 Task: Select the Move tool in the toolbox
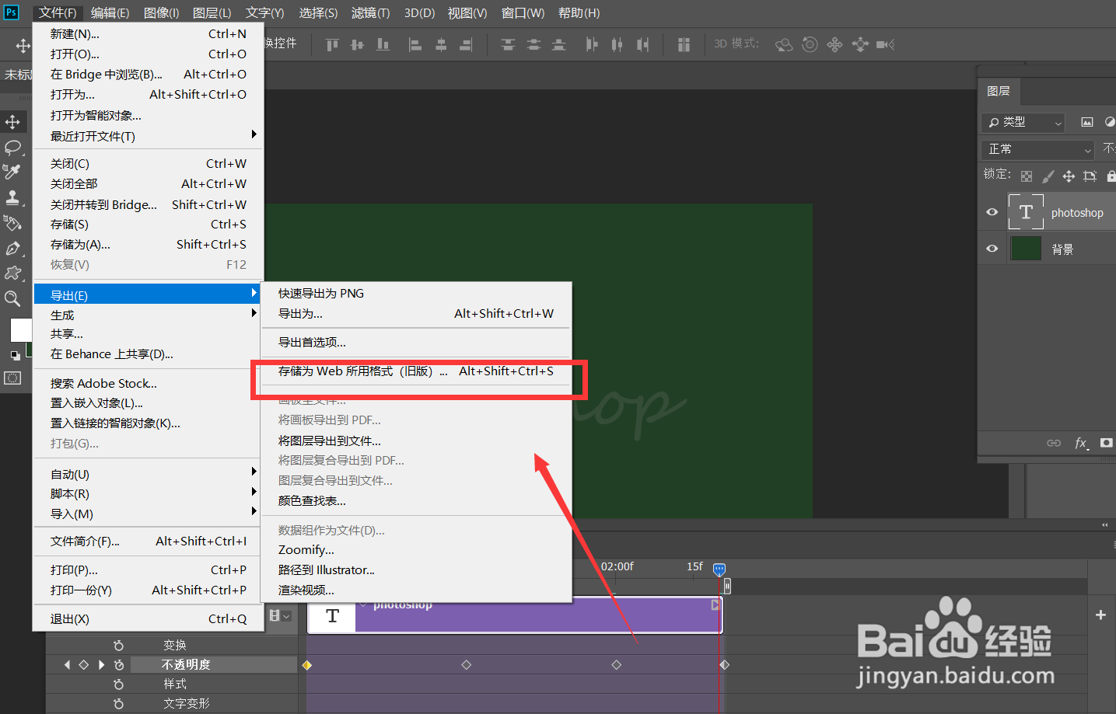(x=13, y=122)
